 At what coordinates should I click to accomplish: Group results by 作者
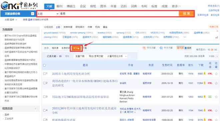tap(90, 27)
